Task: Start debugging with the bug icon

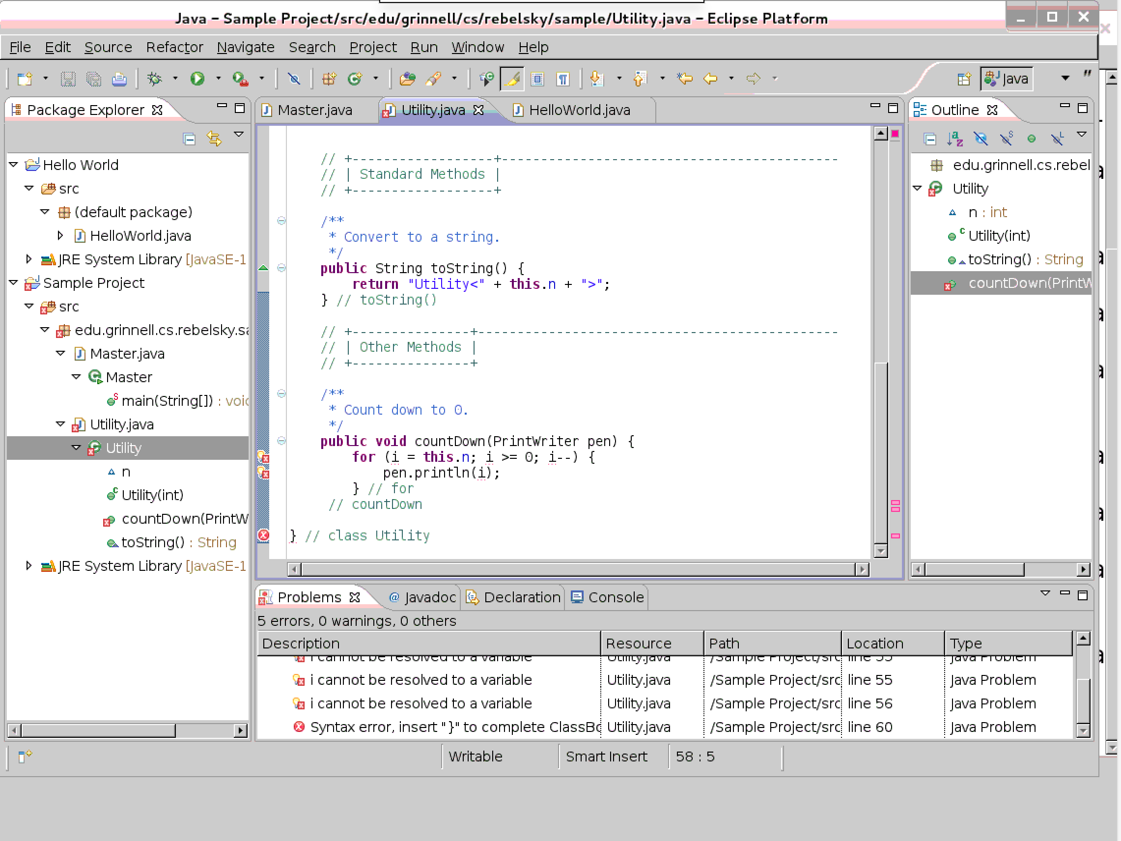Action: click(x=154, y=79)
